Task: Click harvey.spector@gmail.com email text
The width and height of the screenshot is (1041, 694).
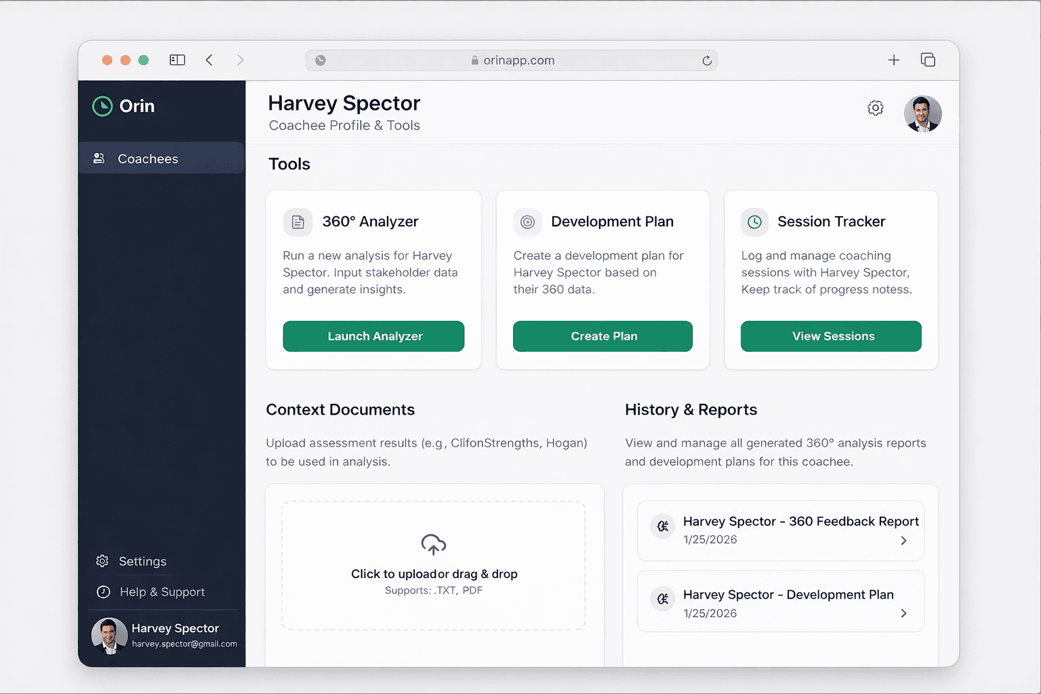Action: (x=184, y=644)
